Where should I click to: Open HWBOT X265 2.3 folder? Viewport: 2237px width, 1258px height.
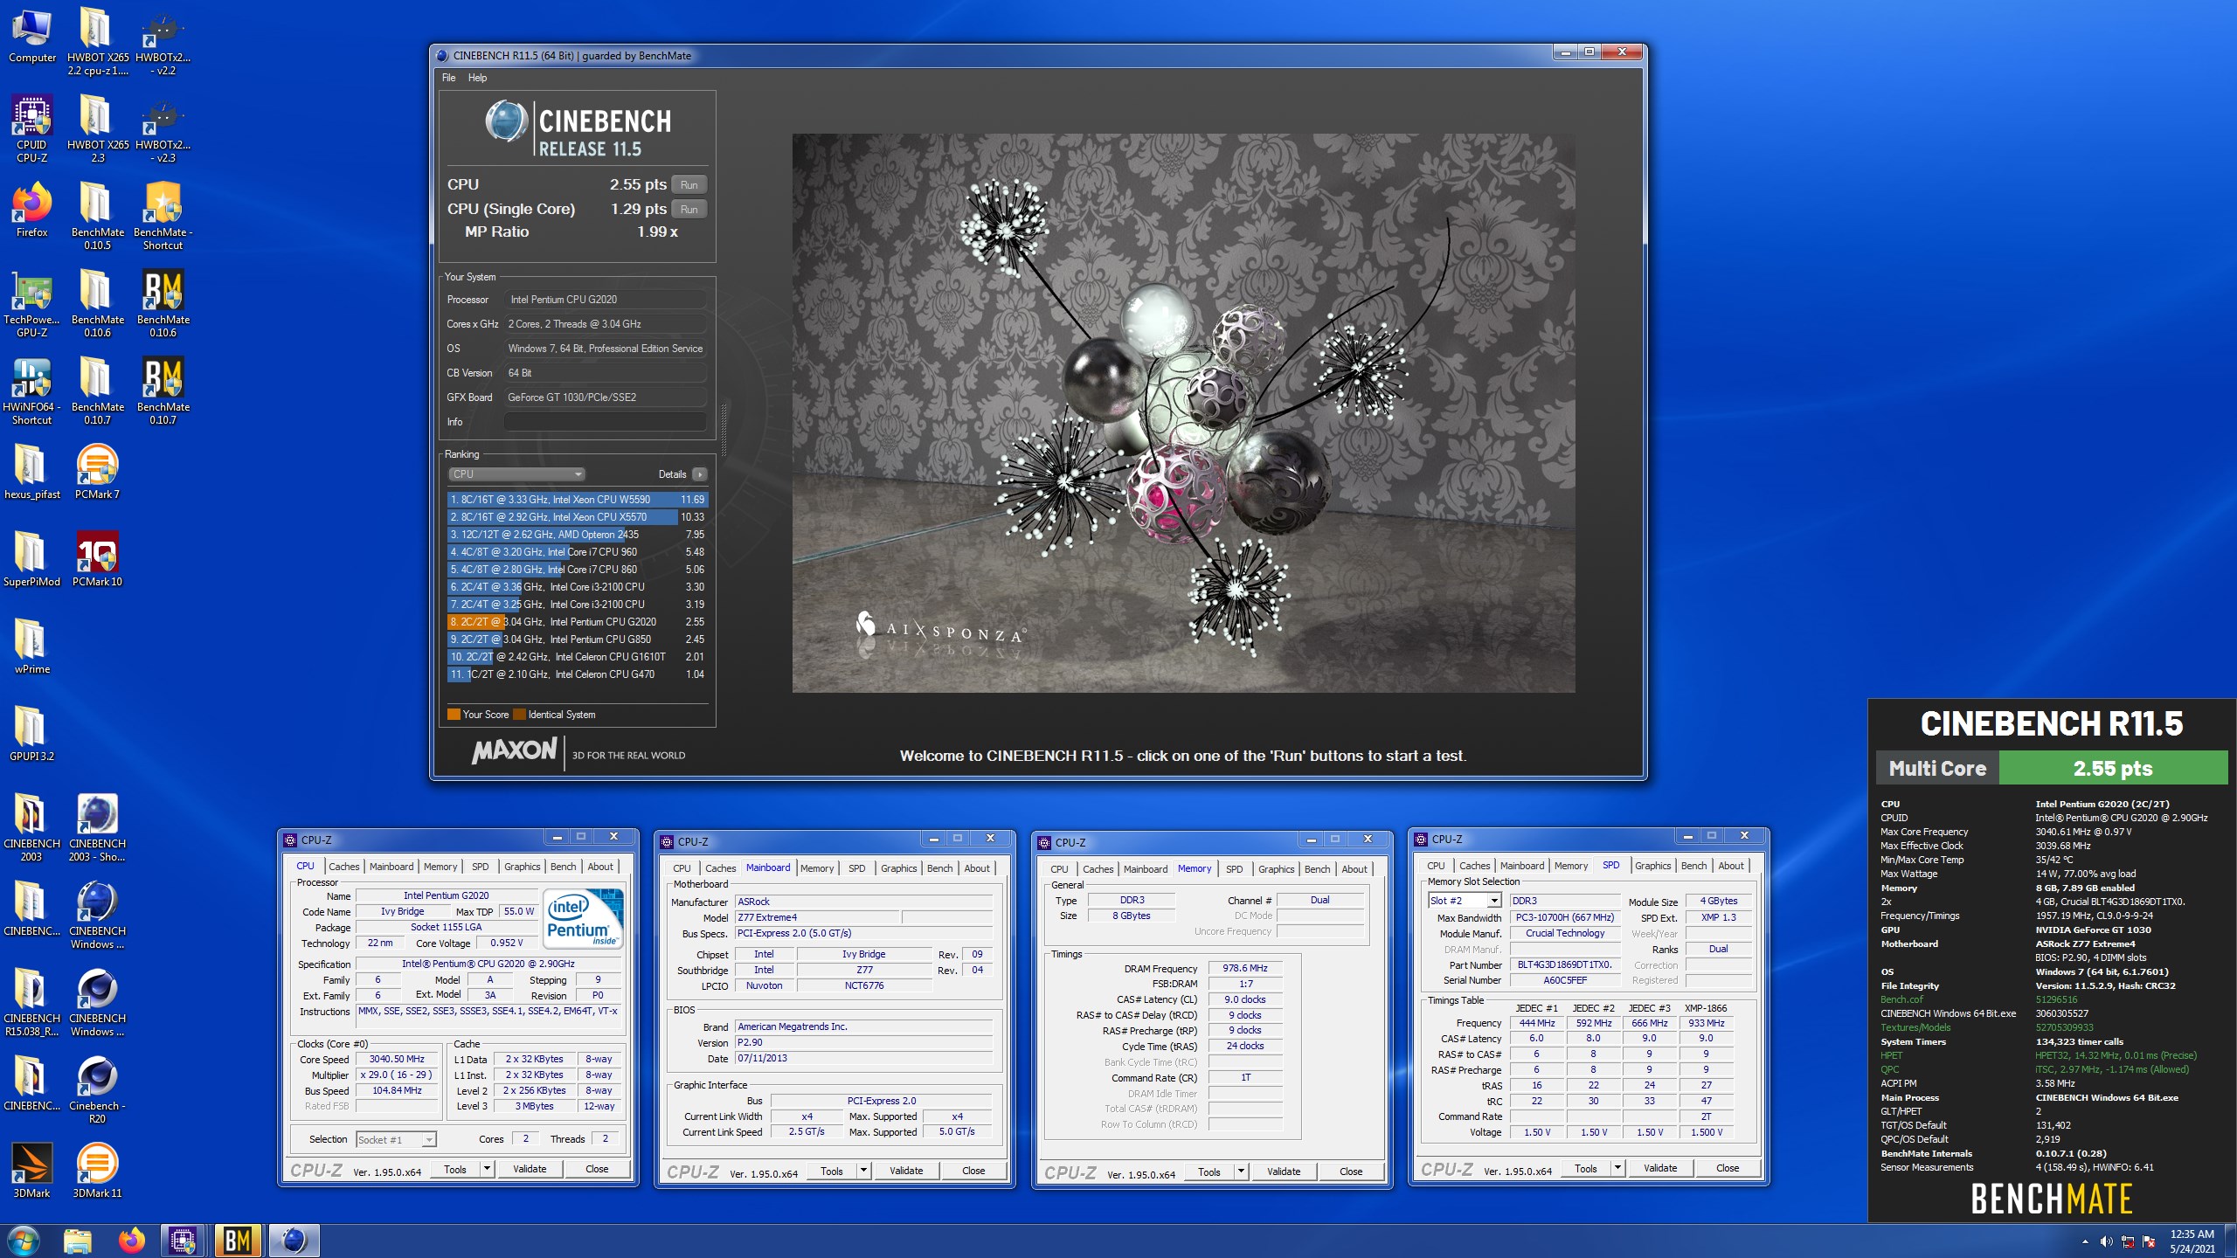(x=97, y=129)
